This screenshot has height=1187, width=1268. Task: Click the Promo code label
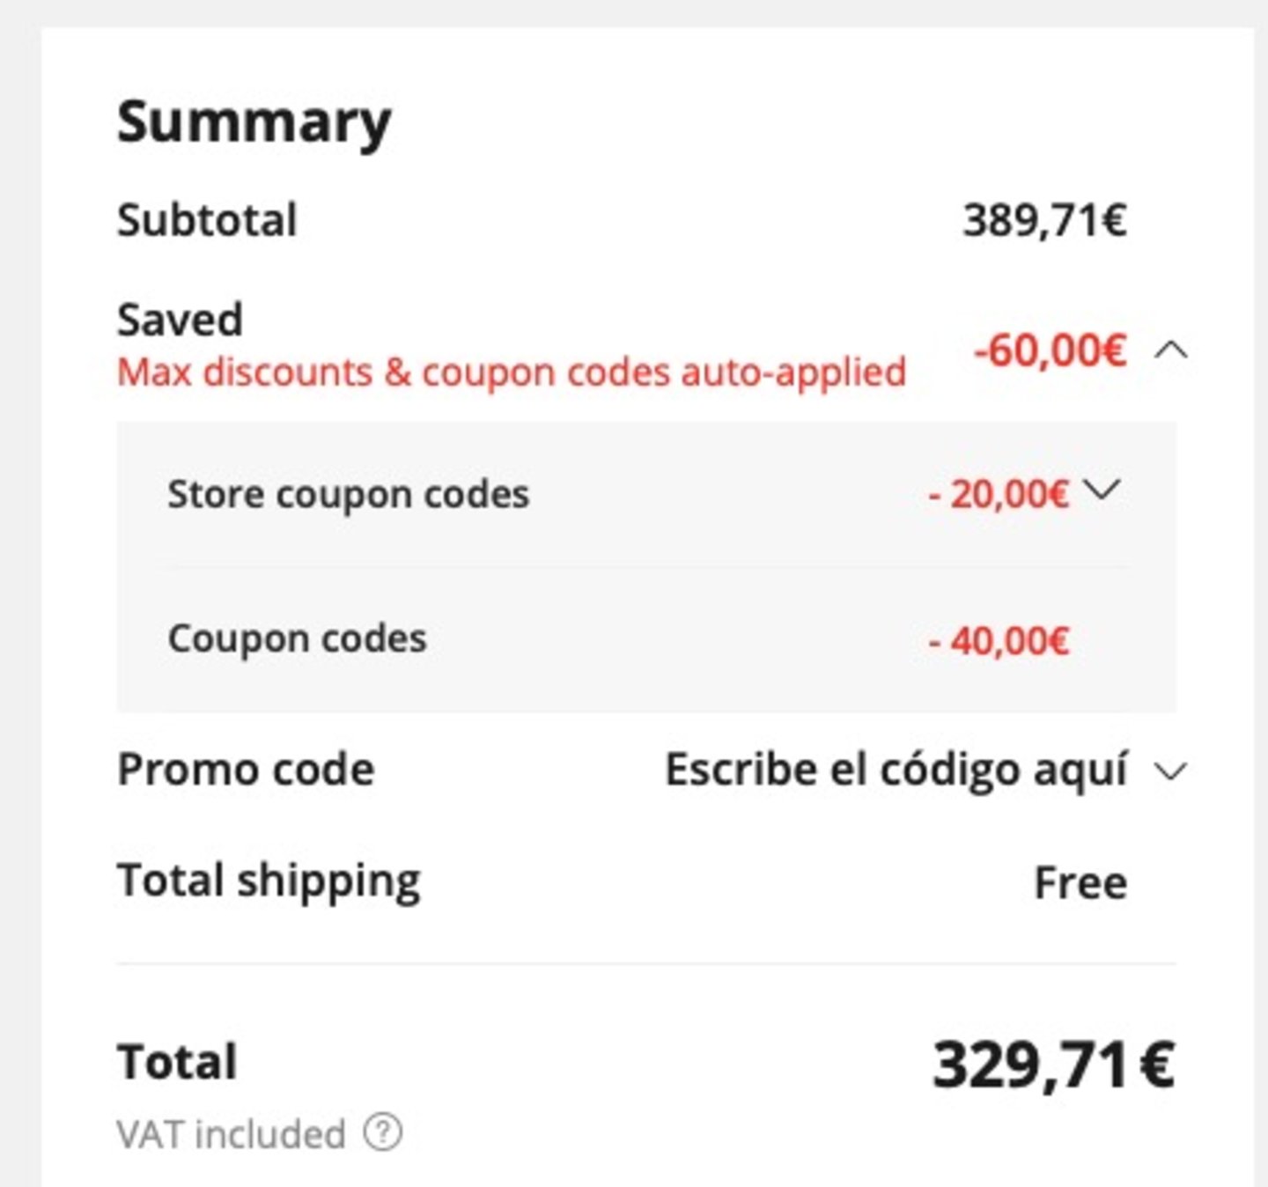tap(246, 770)
